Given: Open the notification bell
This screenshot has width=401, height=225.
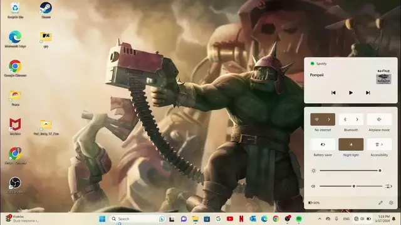Looking at the screenshot, I should coord(394,219).
